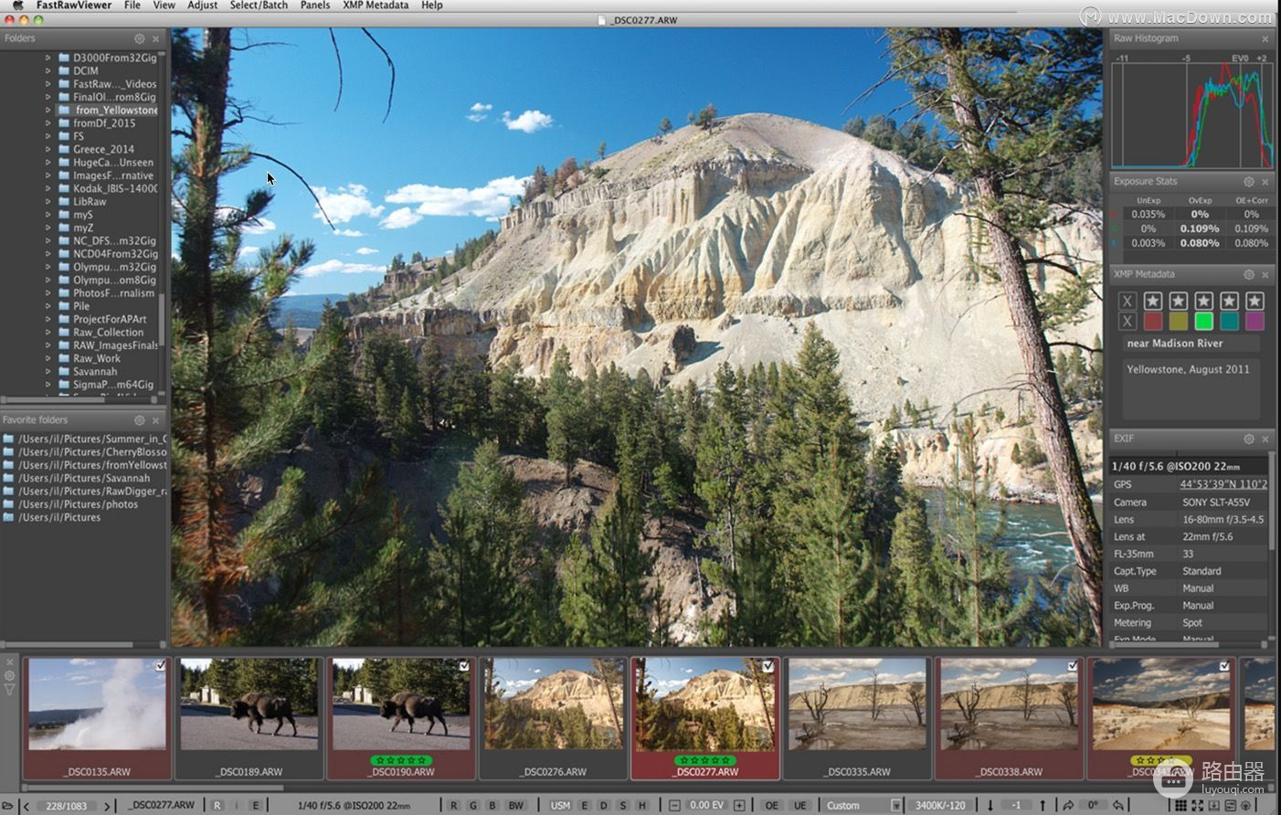Toggle selection checkbox on _DSC0135.ARW thumbnail
This screenshot has height=815, width=1281.
click(x=161, y=666)
